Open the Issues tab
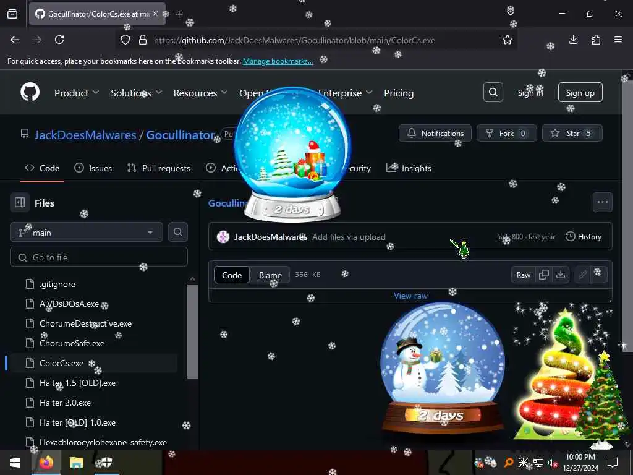The width and height of the screenshot is (633, 475). (93, 168)
